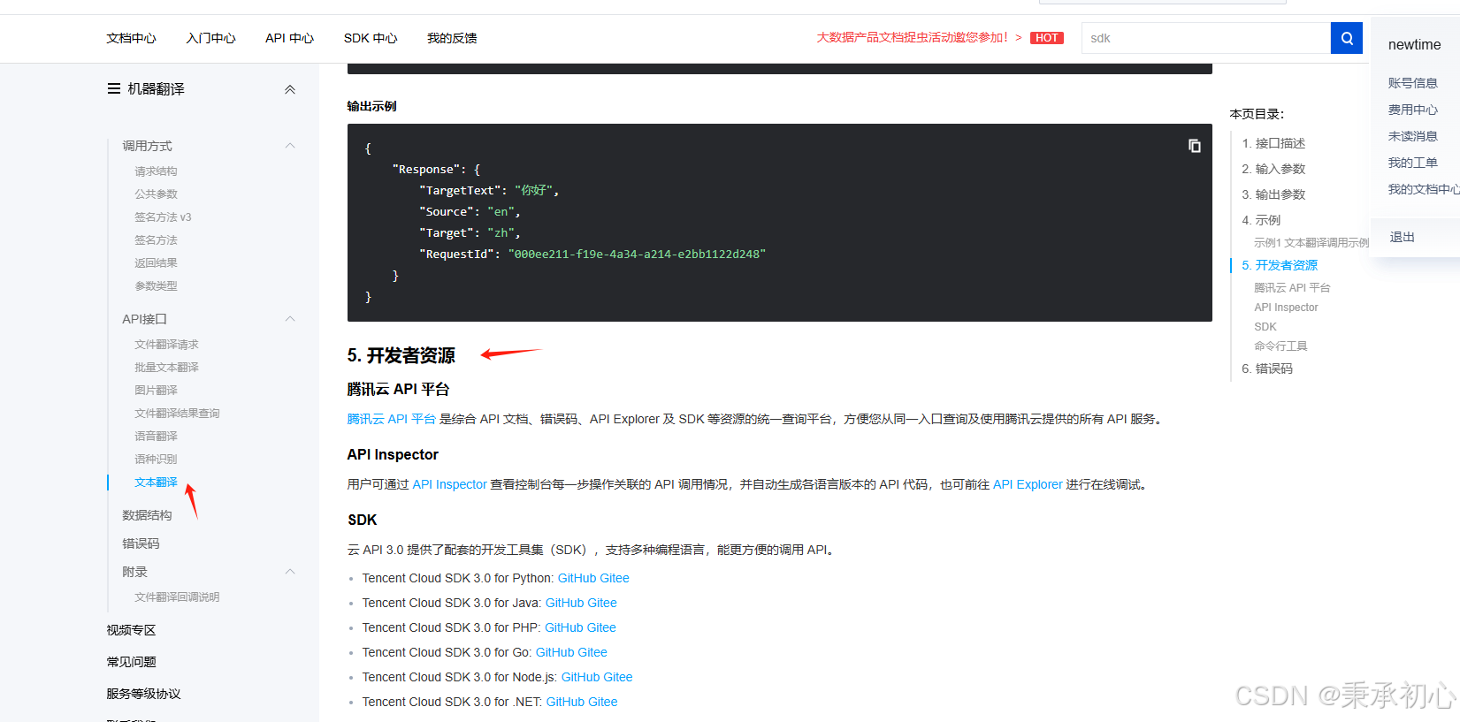Screen dimensions: 1460x722
Task: Open 数据结构 in the sidebar
Action: pos(147,515)
